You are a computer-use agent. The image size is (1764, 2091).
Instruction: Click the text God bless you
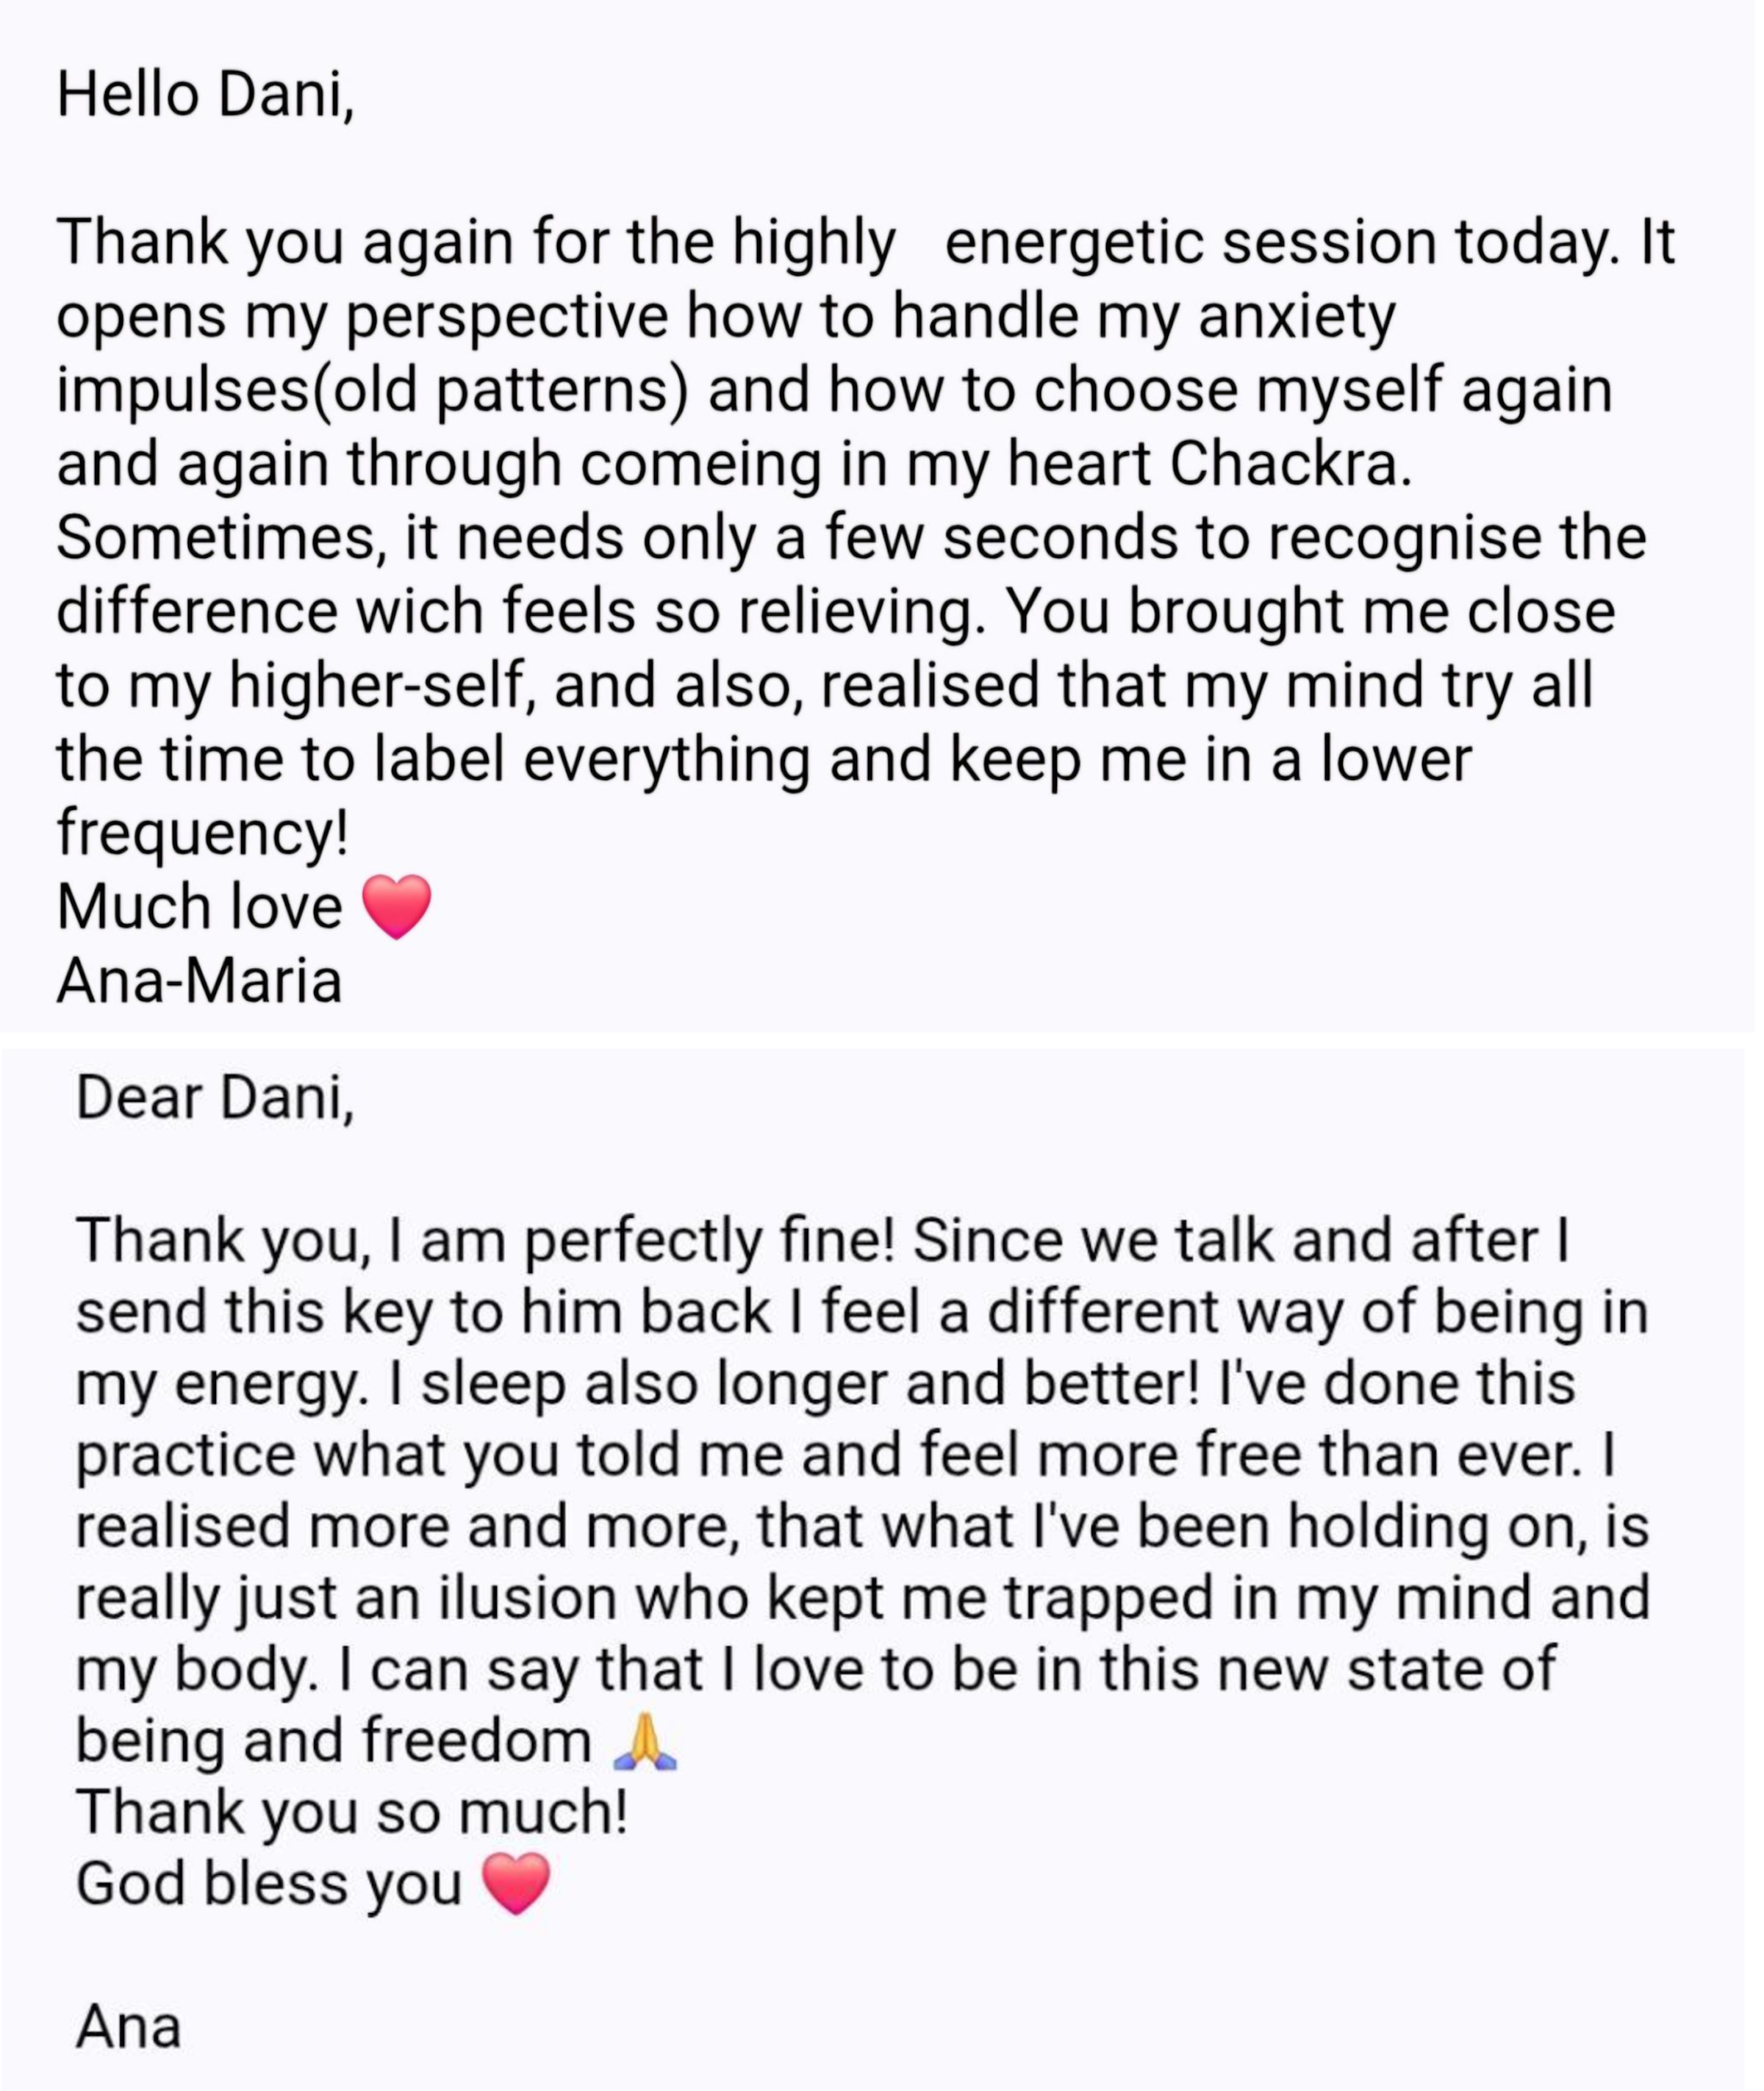[x=269, y=1885]
